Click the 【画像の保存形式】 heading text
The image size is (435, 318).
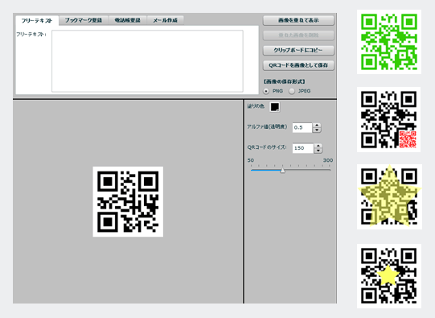[x=284, y=81]
